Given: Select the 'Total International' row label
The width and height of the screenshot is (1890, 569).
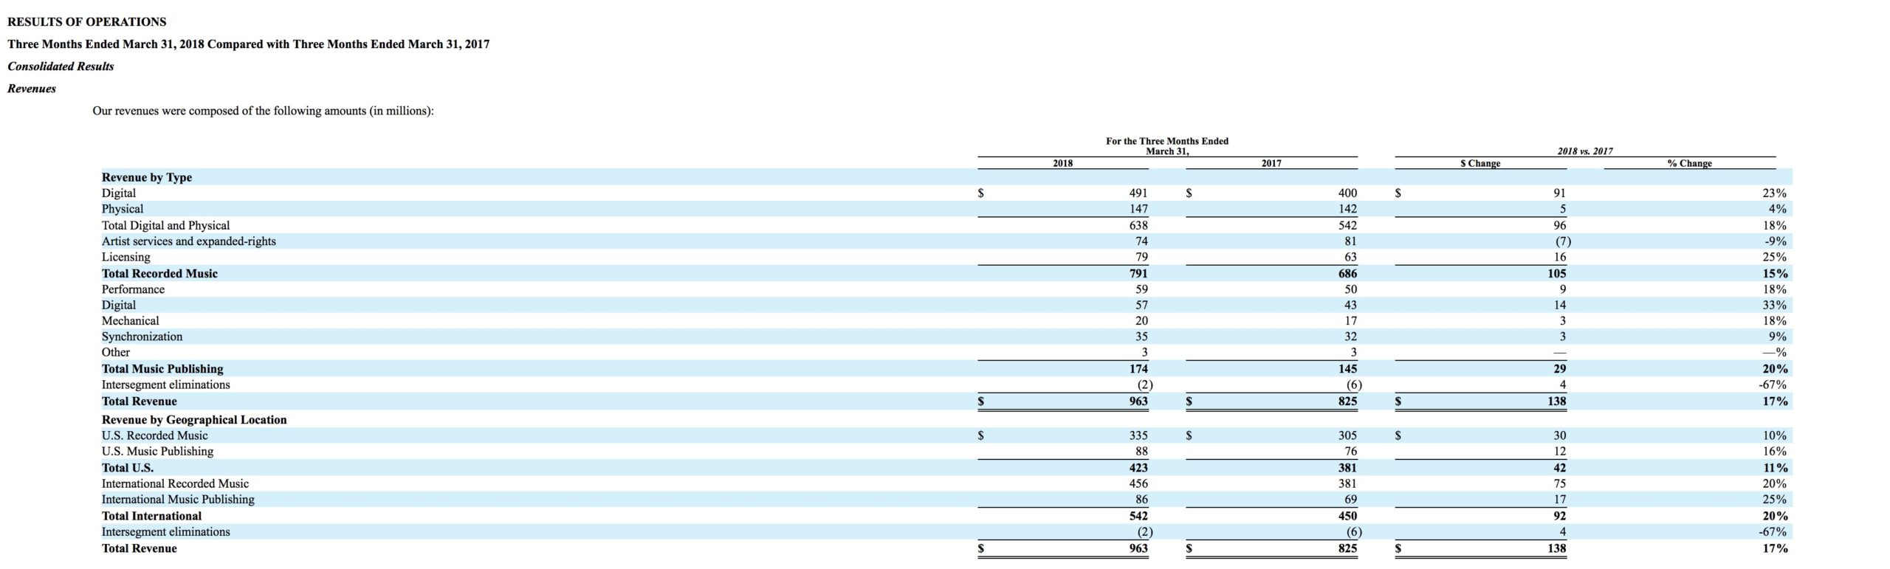Looking at the screenshot, I should tap(151, 516).
